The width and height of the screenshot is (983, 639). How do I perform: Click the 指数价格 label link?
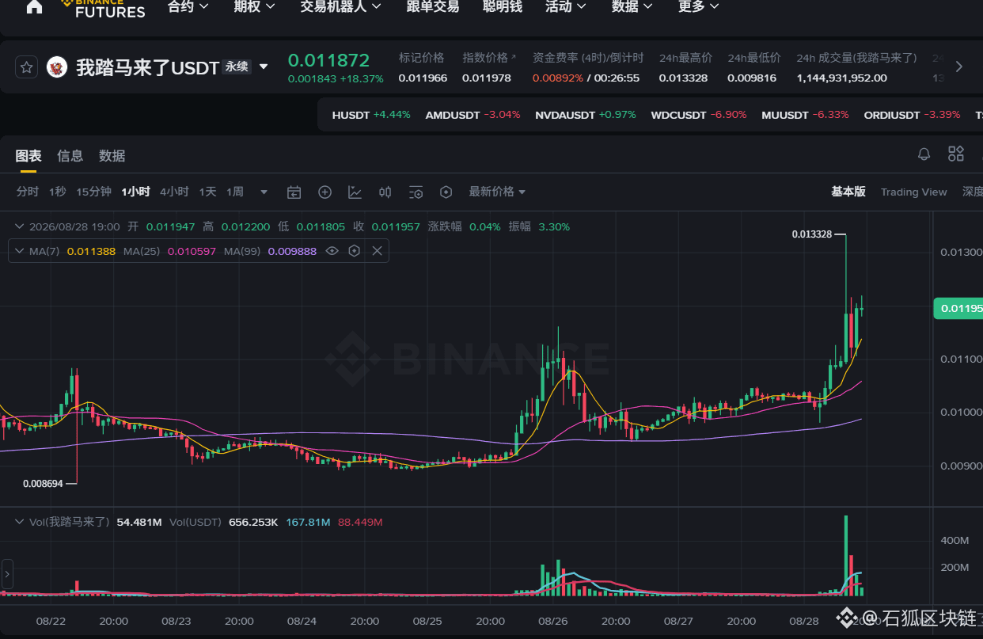click(x=489, y=58)
